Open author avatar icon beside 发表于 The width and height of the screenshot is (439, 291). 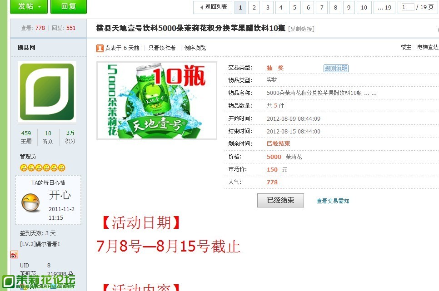point(100,48)
